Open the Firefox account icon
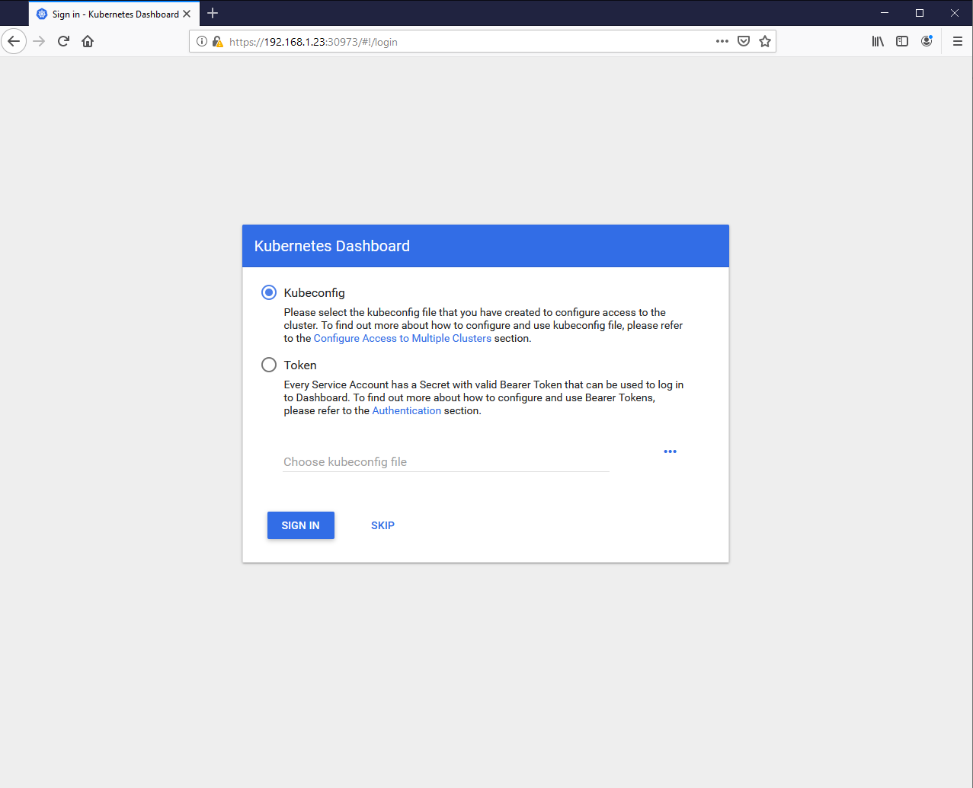 (x=927, y=41)
